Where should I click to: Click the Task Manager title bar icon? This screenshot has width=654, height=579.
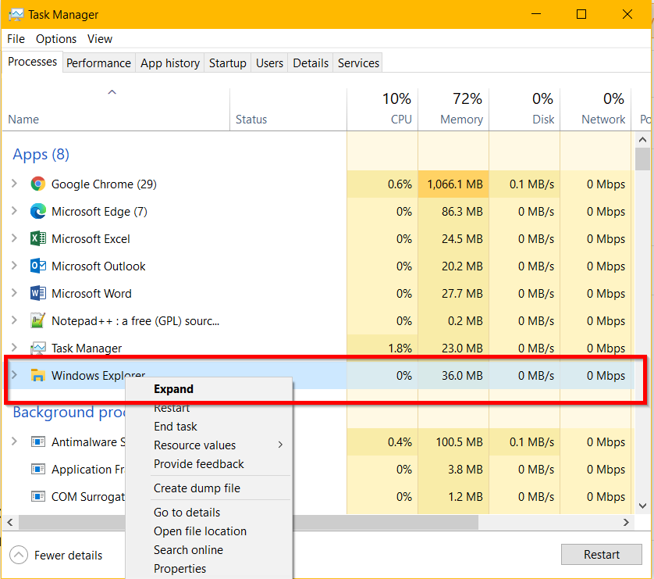pos(16,15)
